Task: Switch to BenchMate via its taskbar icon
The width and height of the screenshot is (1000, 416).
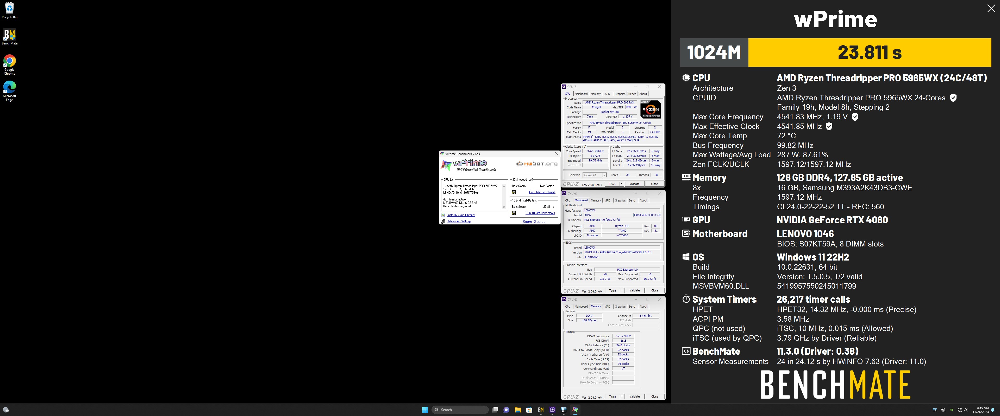Action: (541, 410)
